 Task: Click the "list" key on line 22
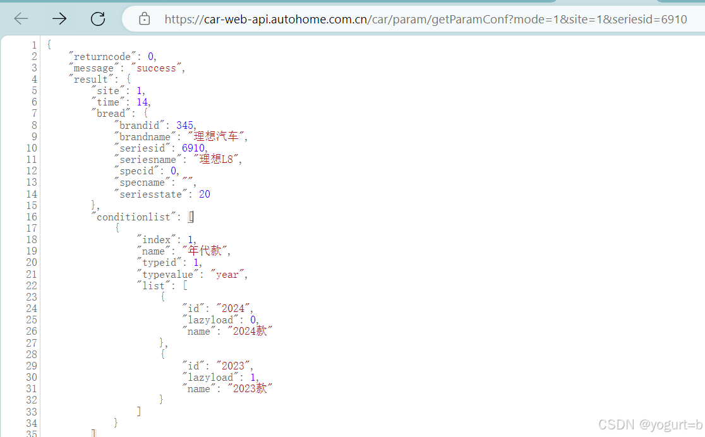tap(154, 286)
